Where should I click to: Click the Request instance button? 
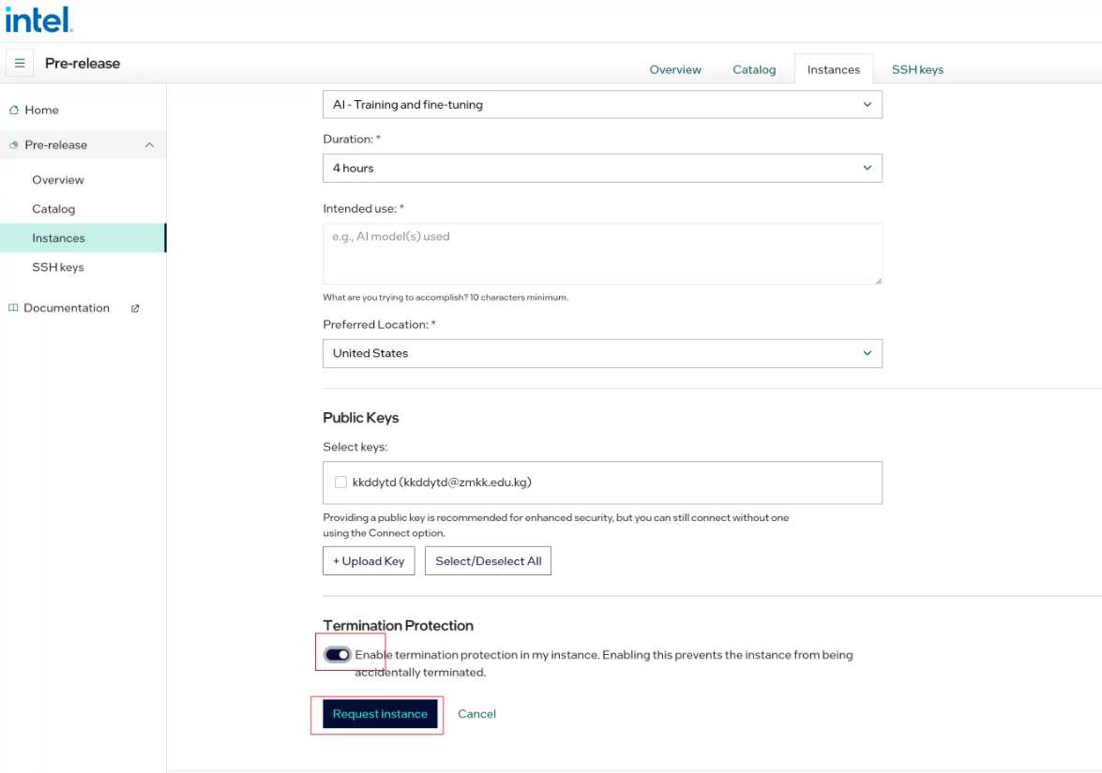pyautogui.click(x=380, y=714)
